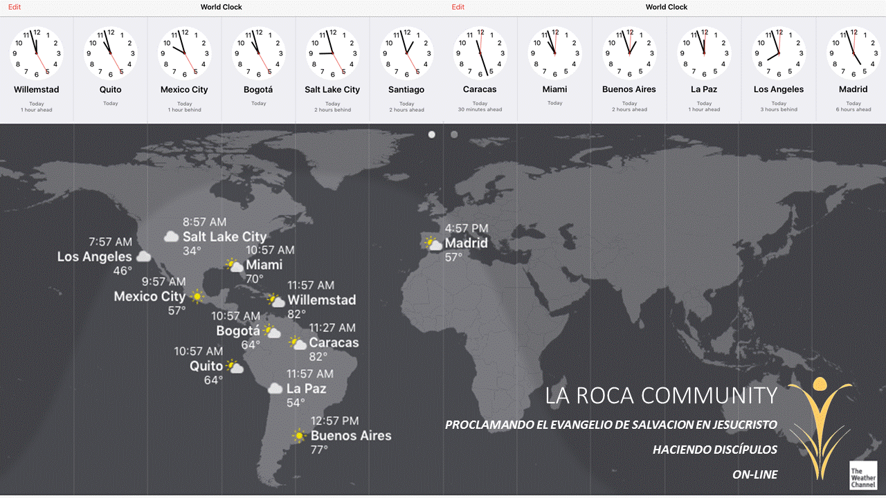Click the Willemstad label under its clock
This screenshot has height=498, width=886.
[37, 90]
